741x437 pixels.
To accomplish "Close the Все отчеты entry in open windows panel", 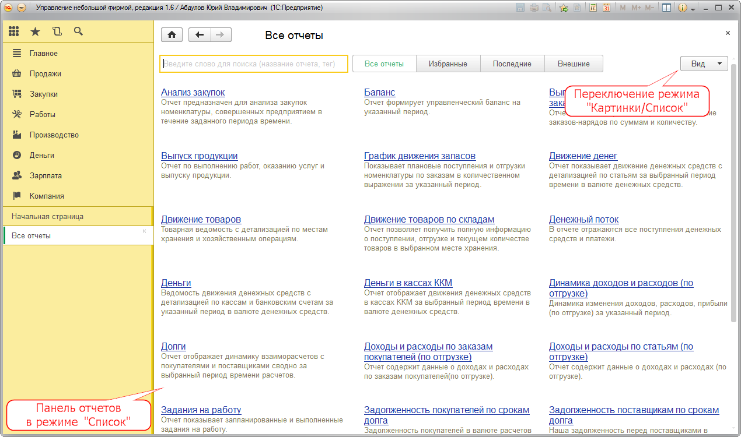I will point(145,231).
